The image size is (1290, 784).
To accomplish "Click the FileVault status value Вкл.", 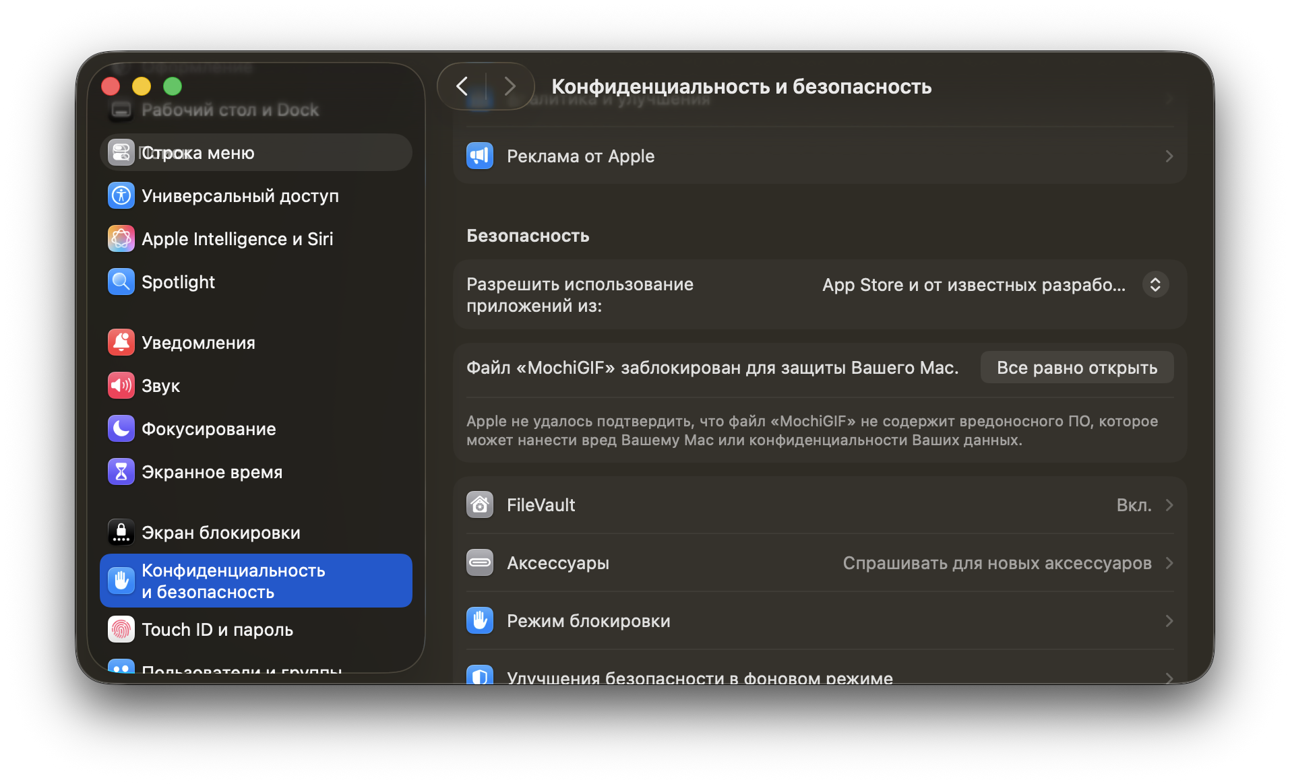I will pos(1134,505).
